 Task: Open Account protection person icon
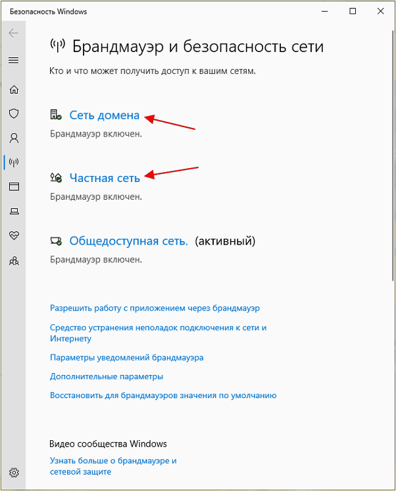coord(14,138)
